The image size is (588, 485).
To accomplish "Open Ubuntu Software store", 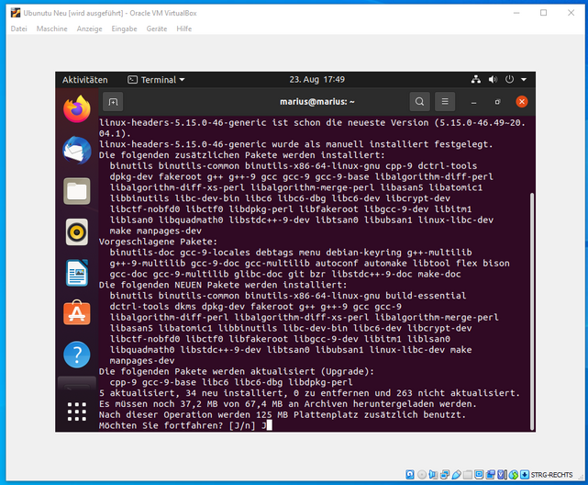I will (77, 313).
